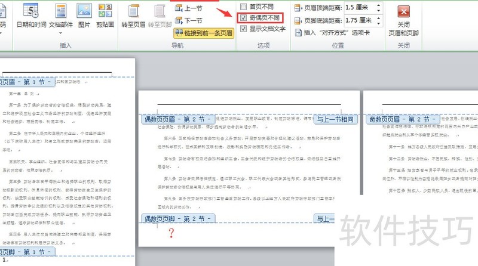Edit footer bottom distance field 1.75 厘米

coord(360,21)
